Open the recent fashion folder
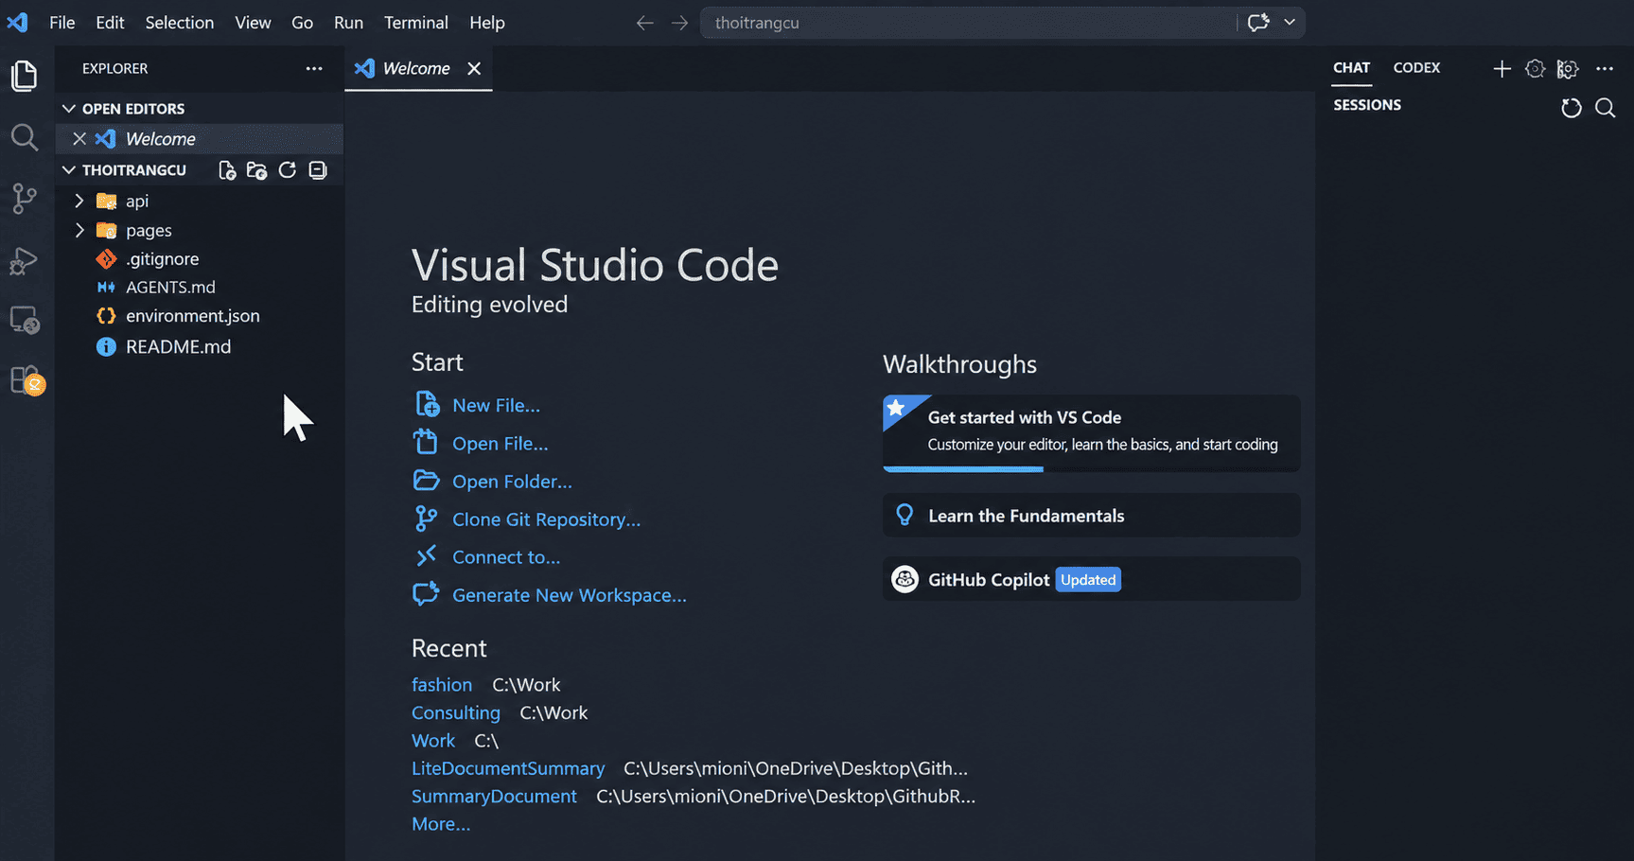The image size is (1634, 861). point(442,685)
